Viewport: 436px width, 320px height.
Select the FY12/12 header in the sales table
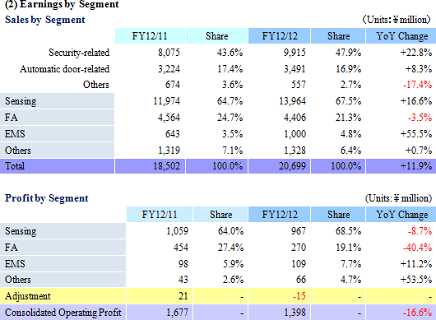pos(279,36)
